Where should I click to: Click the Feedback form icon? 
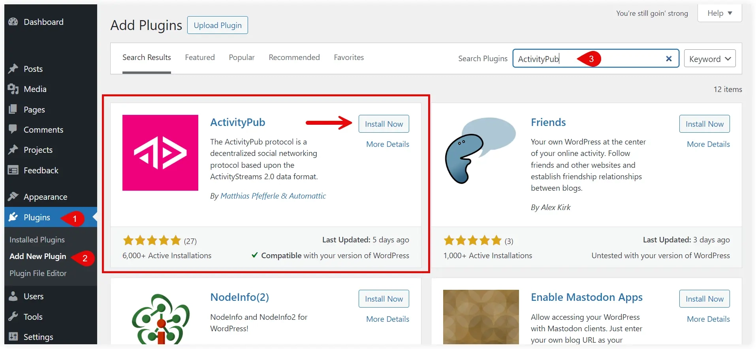[13, 170]
